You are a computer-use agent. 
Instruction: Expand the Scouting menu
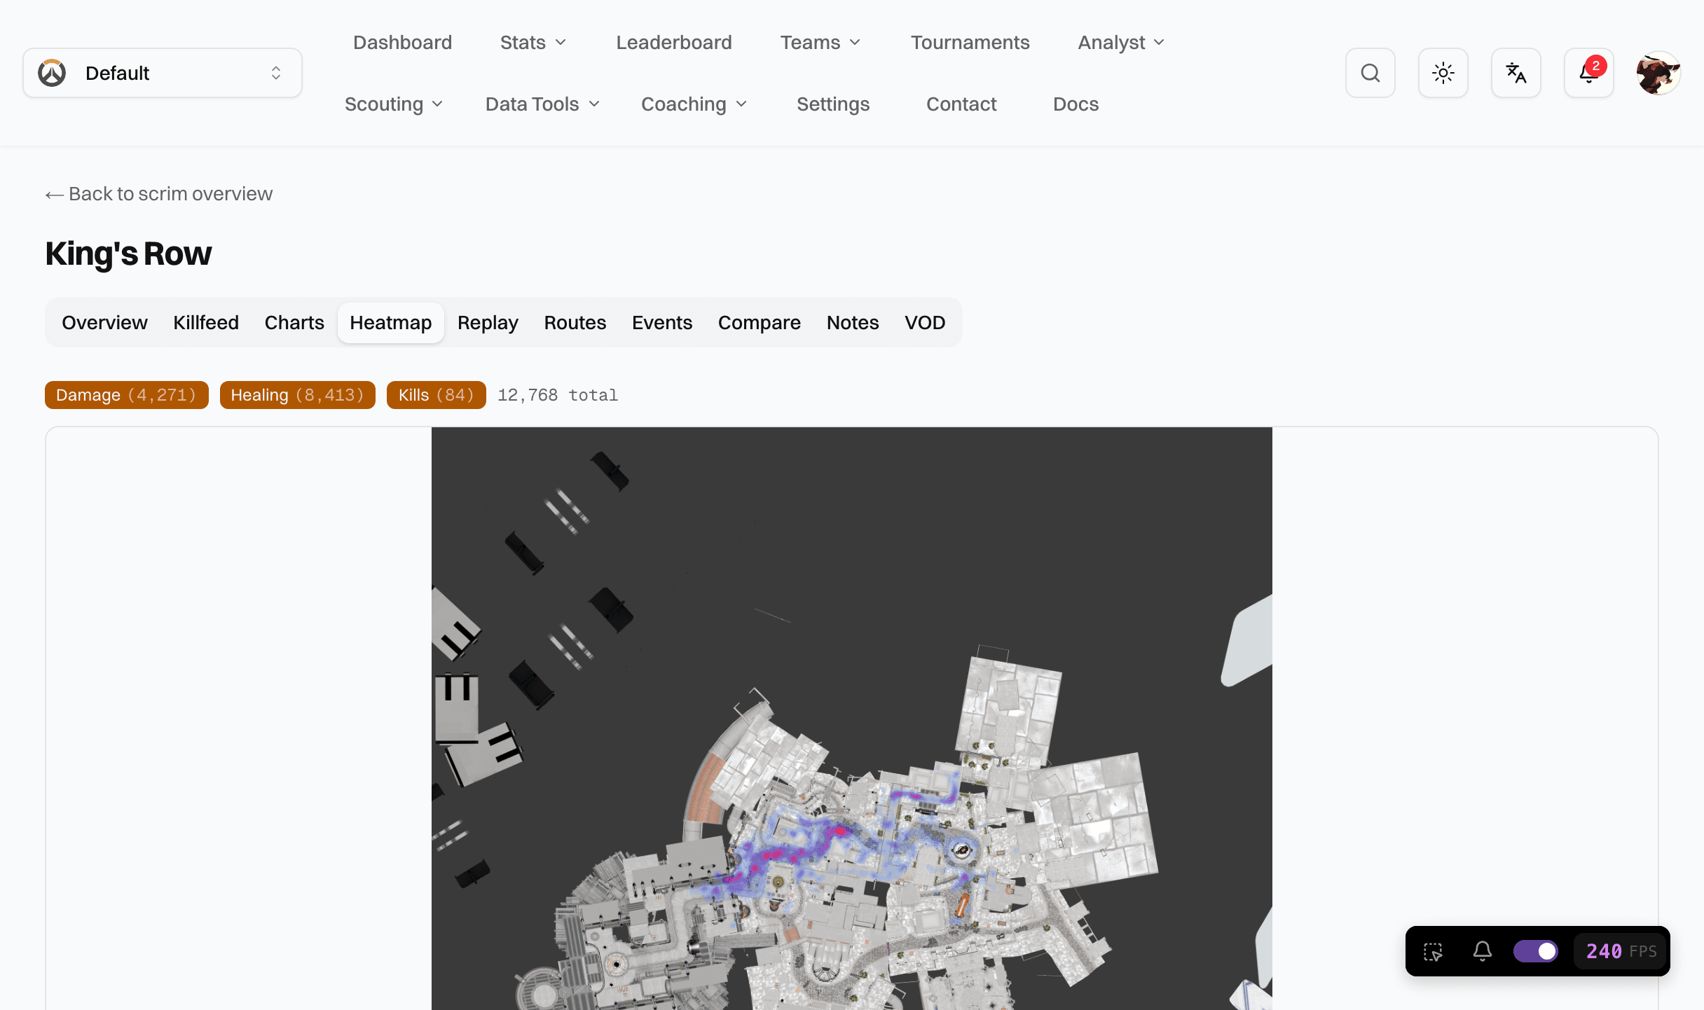coord(393,104)
